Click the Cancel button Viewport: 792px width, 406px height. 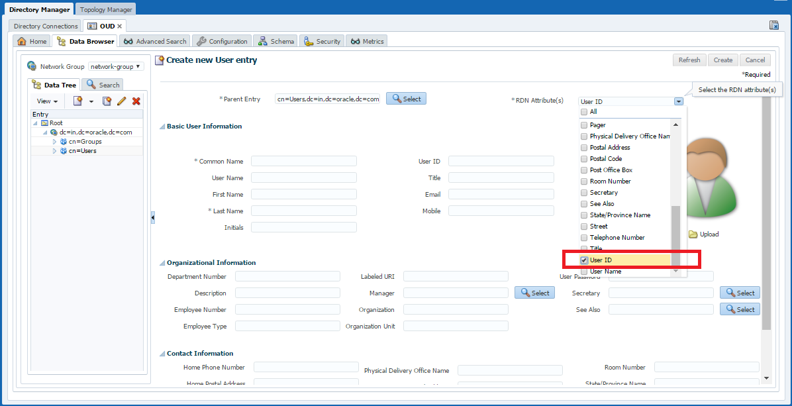[x=755, y=60]
